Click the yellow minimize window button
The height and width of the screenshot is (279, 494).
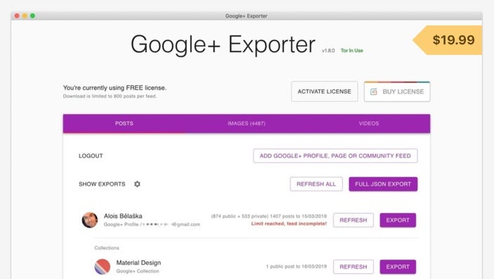point(25,15)
